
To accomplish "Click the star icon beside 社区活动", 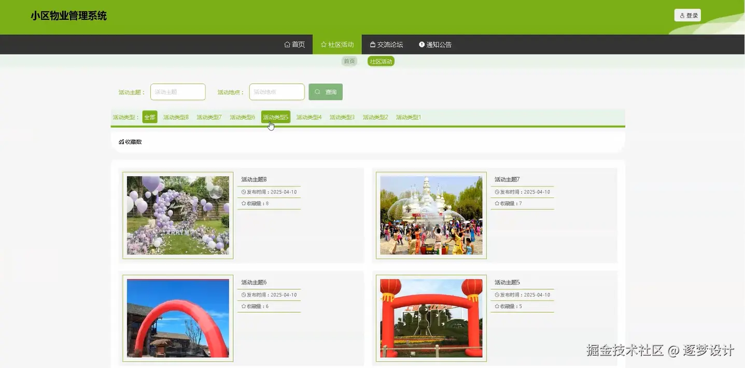I will click(324, 45).
